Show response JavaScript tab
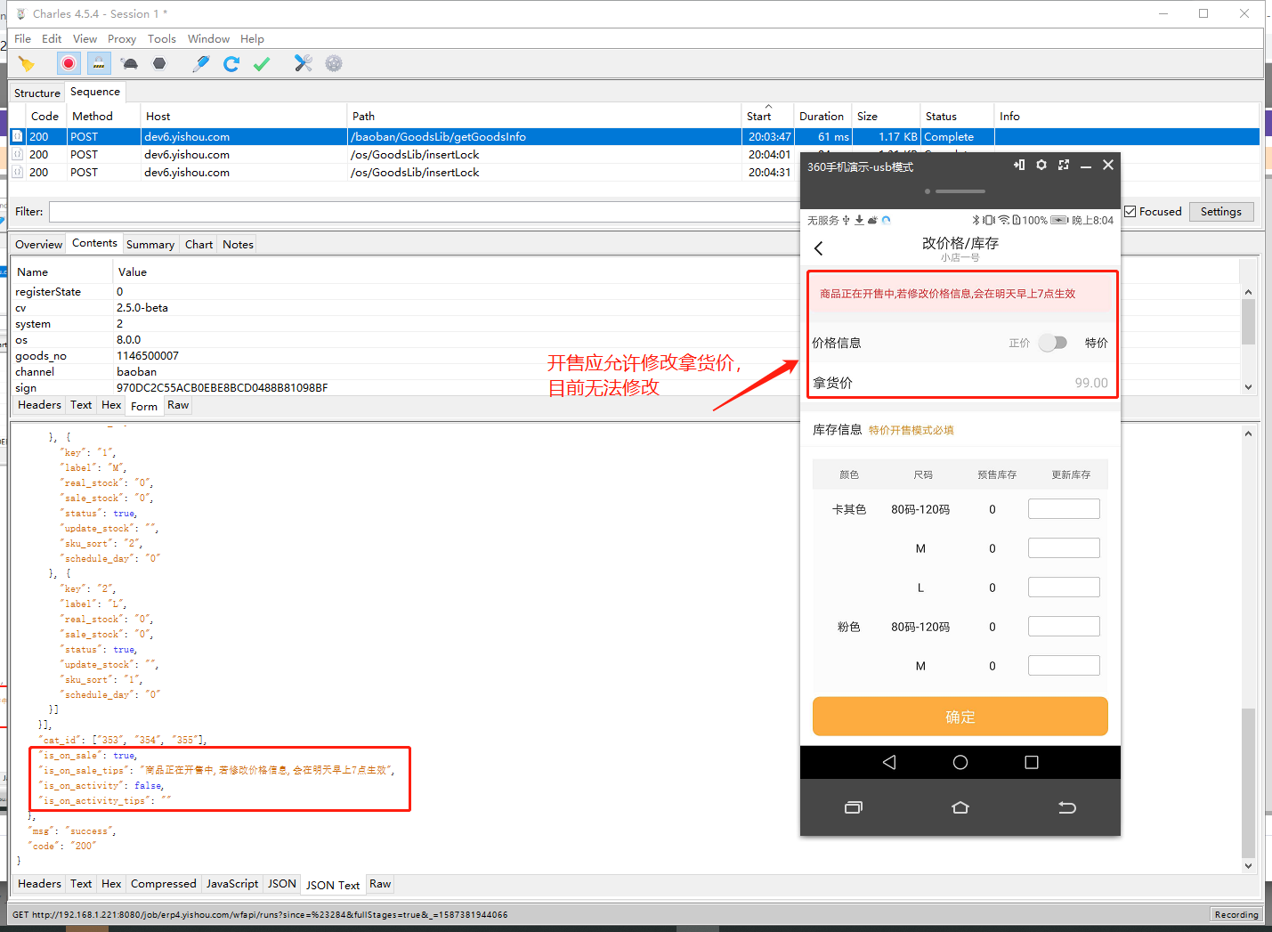This screenshot has width=1272, height=932. 232,884
